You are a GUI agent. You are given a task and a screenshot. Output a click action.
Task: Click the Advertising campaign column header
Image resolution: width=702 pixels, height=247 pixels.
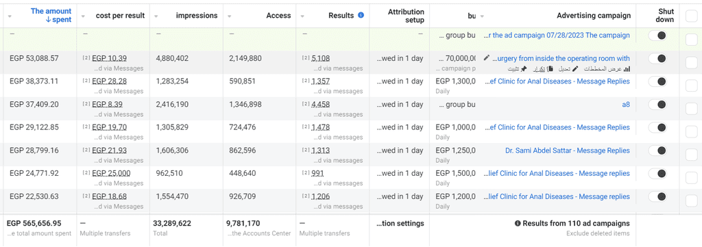pyautogui.click(x=594, y=16)
